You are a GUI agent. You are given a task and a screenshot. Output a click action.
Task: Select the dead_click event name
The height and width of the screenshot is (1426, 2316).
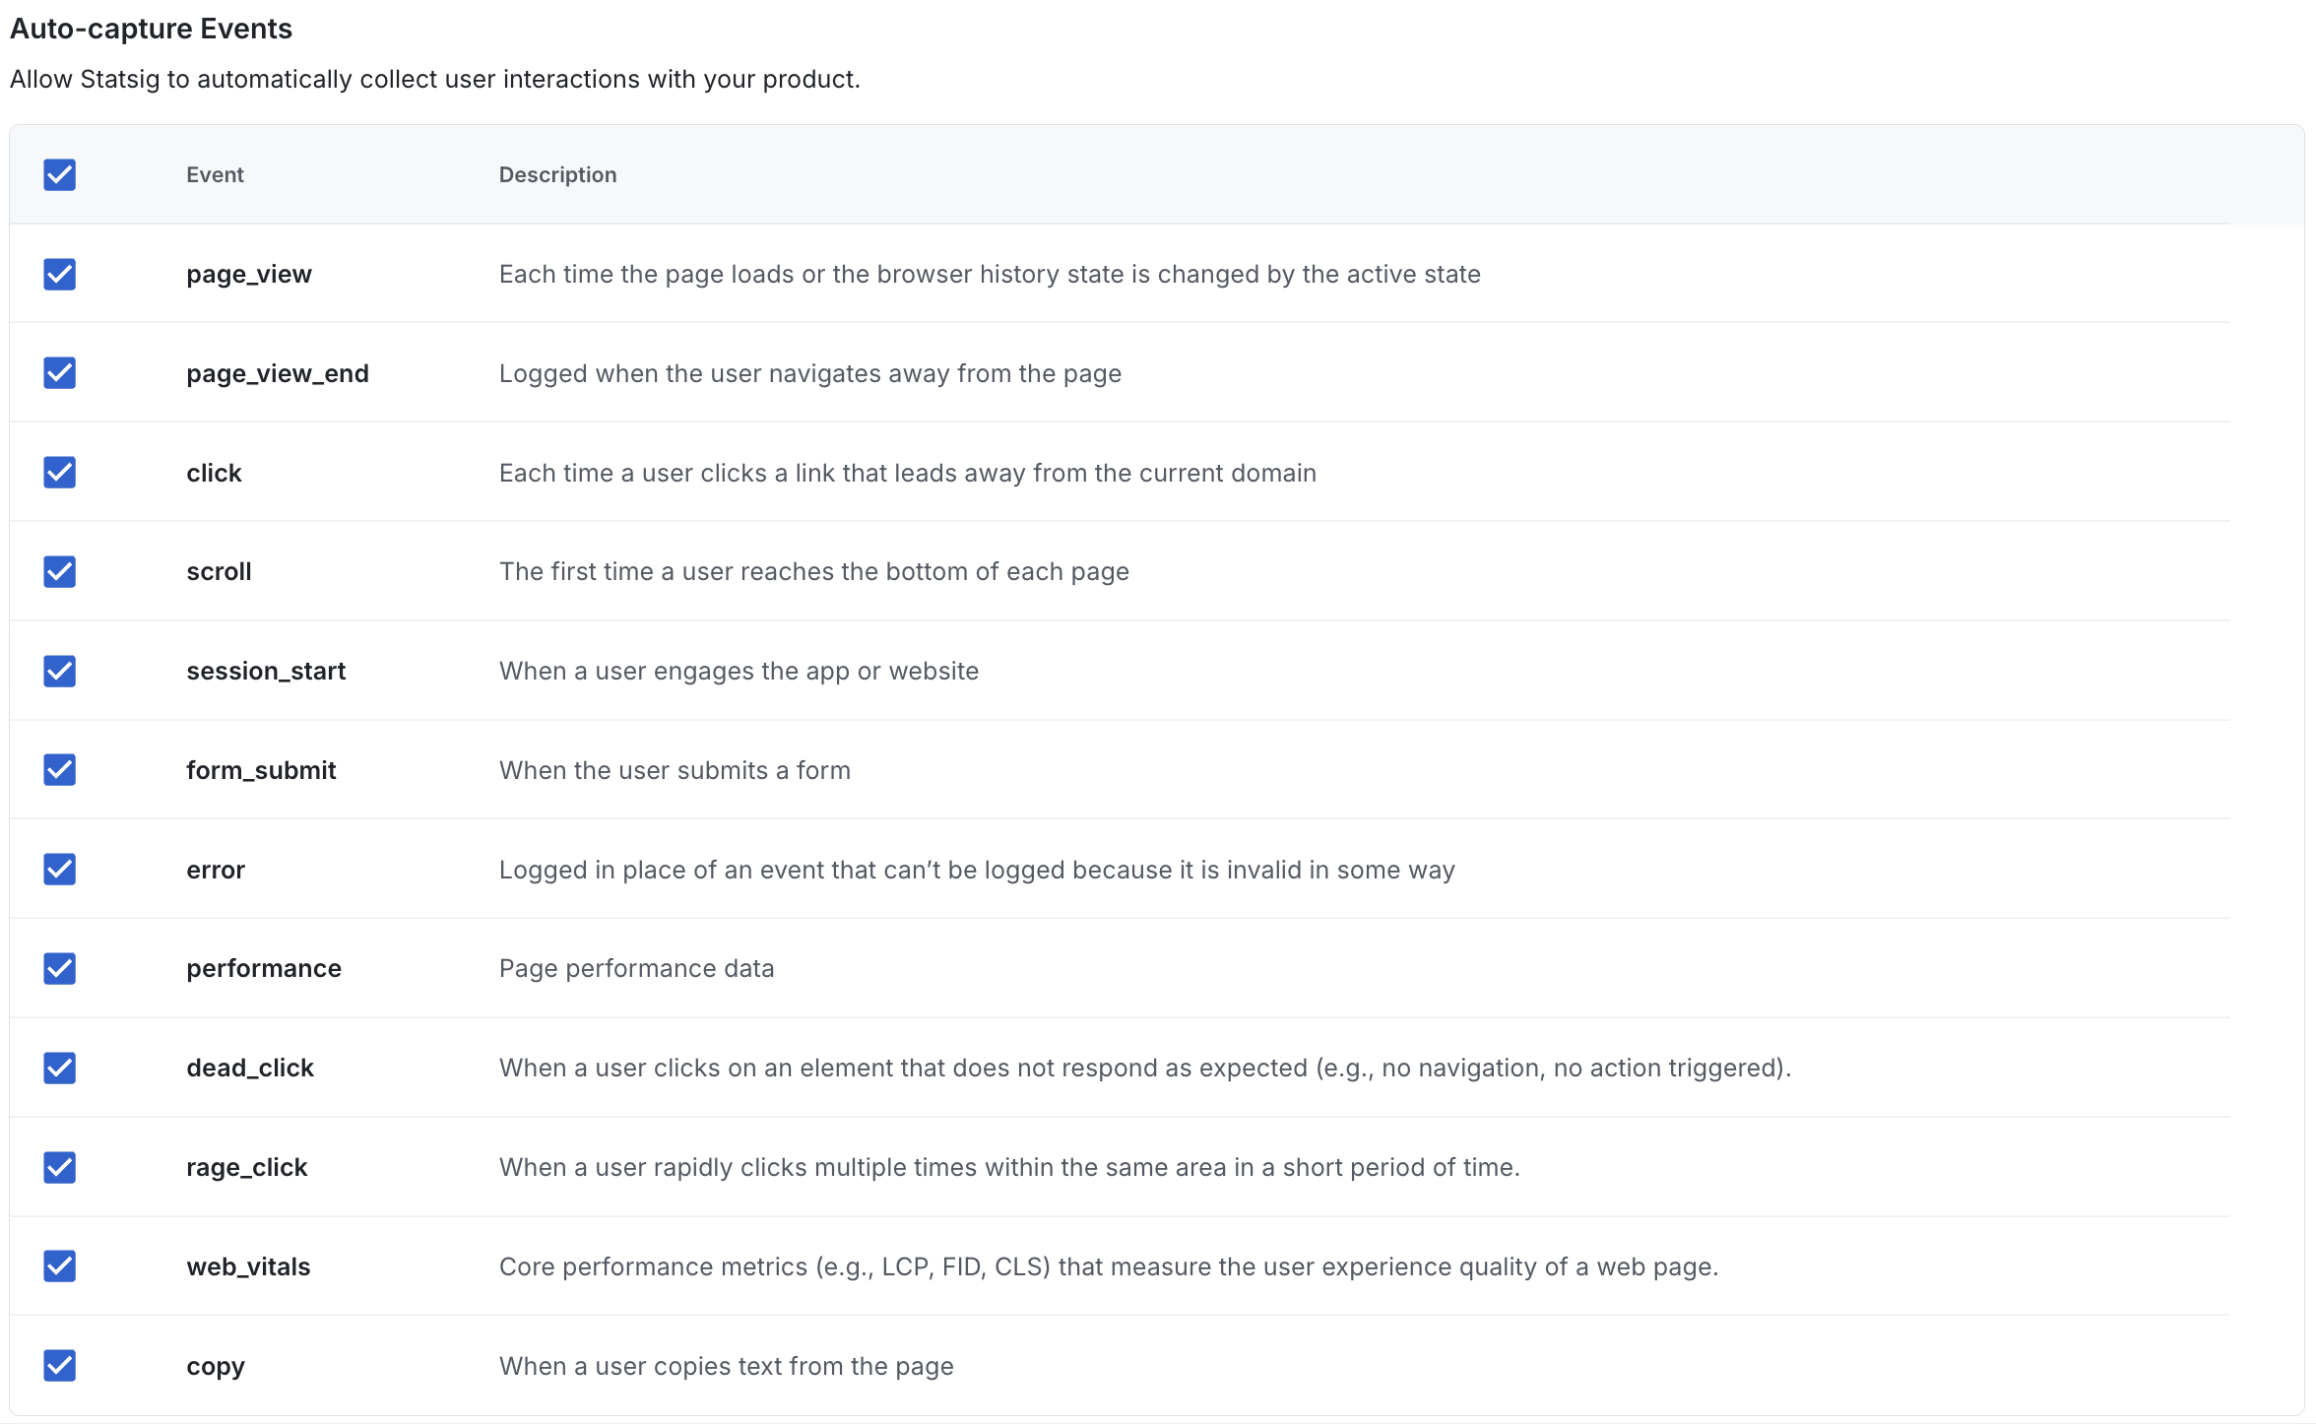250,1068
